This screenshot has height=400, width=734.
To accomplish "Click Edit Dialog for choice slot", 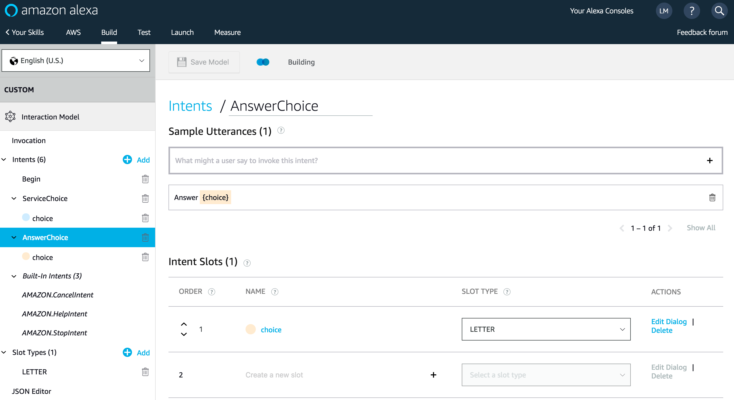I will (x=669, y=322).
